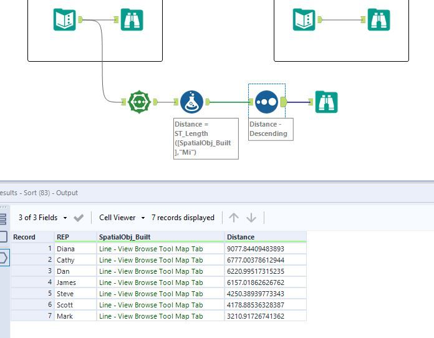
Task: Click the REP column header
Action: 75,237
